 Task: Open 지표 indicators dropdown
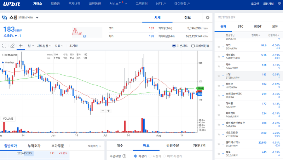(59, 46)
